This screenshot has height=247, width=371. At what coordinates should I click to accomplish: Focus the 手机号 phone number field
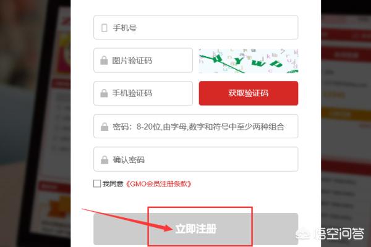click(195, 27)
